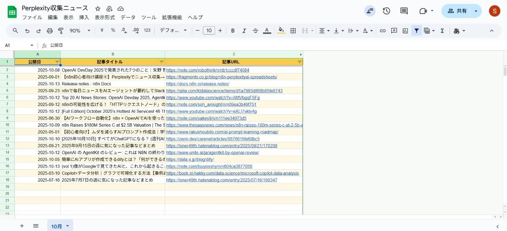Insert link using toolbar icon
Image resolution: width=507 pixels, height=231 pixels.
(x=382, y=30)
